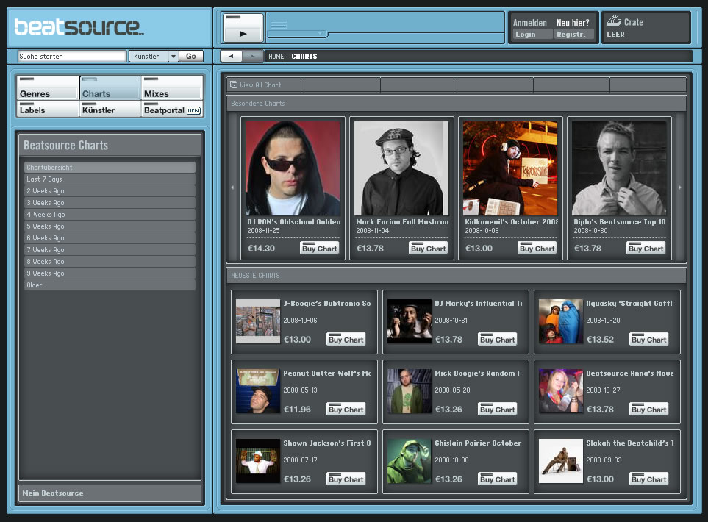The image size is (708, 522).
Task: Open DJ RON's Oldschool Golden chart photo
Action: pos(293,168)
